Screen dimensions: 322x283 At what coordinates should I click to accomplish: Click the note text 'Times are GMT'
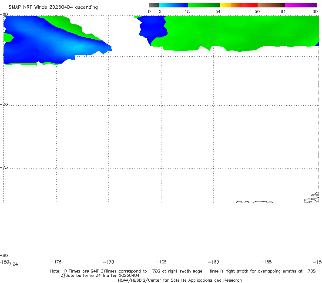click(x=84, y=271)
